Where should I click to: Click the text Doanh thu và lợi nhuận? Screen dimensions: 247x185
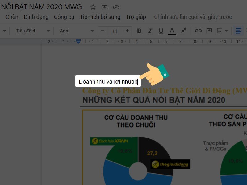(108, 82)
